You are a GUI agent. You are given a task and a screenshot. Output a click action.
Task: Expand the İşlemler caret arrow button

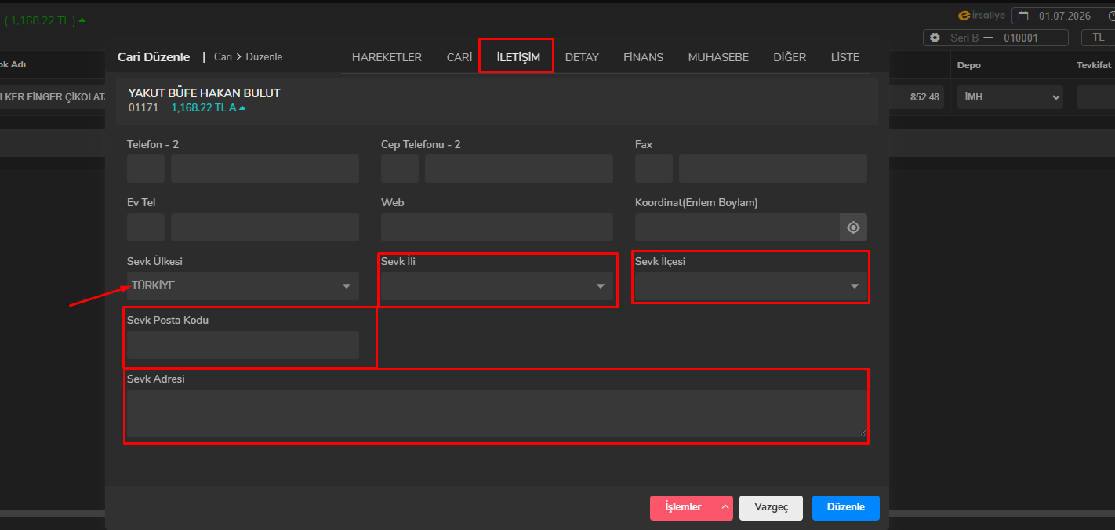coord(725,507)
